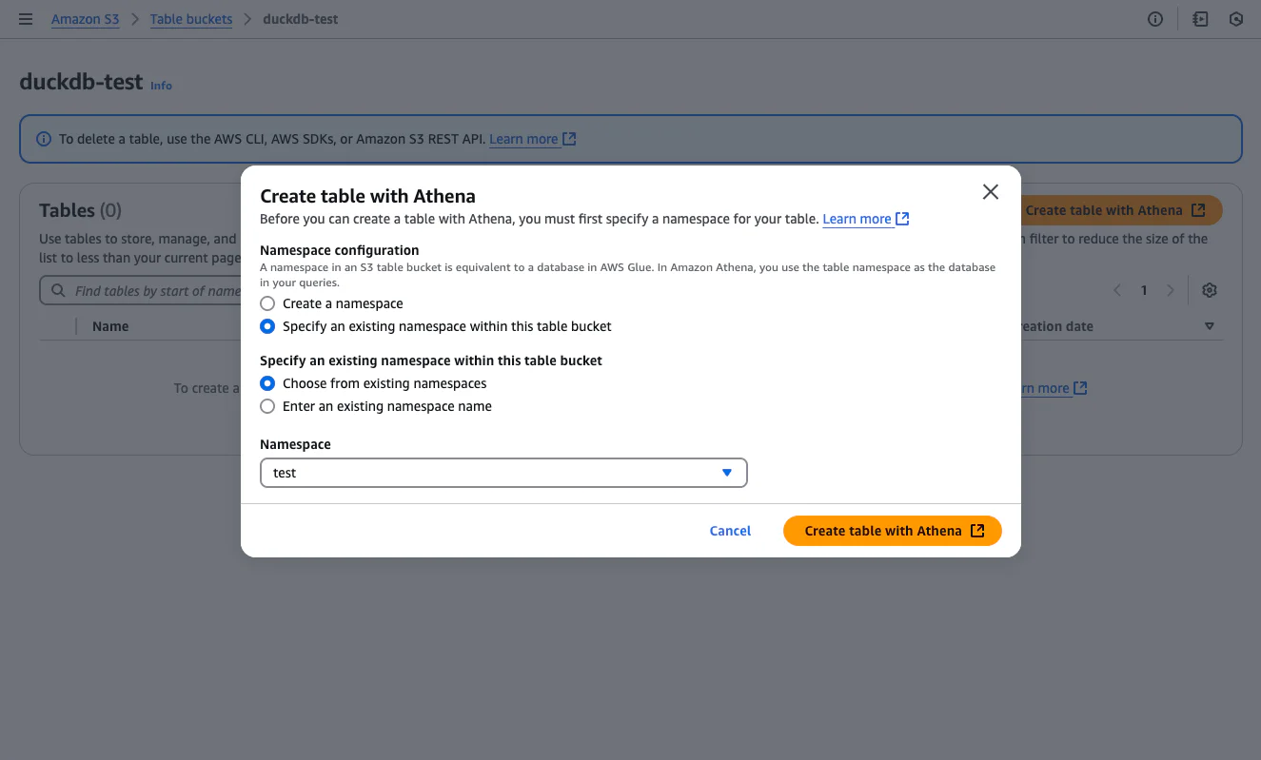Open the Namespace dropdown showing test
Image resolution: width=1261 pixels, height=760 pixels.
(x=503, y=473)
